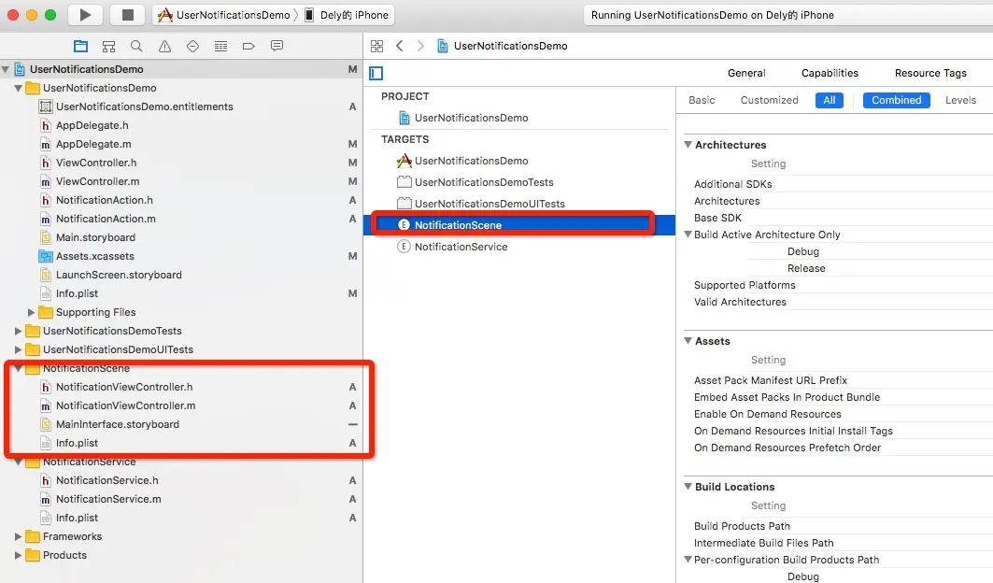Select the Customized settings filter
Viewport: 993px width, 583px height.
770,100
